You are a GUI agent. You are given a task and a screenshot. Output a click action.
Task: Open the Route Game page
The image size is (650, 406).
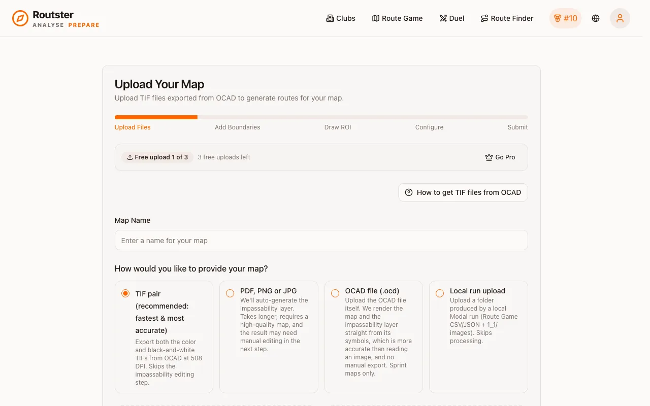(x=397, y=18)
